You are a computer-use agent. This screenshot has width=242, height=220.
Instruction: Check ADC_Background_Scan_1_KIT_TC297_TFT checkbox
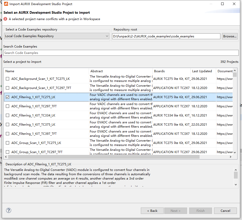click(x=7, y=88)
